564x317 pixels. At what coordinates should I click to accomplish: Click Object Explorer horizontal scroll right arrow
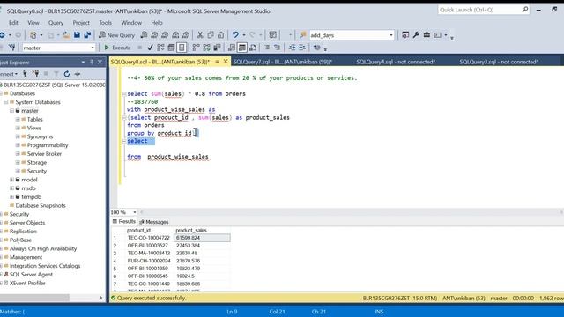pos(100,298)
